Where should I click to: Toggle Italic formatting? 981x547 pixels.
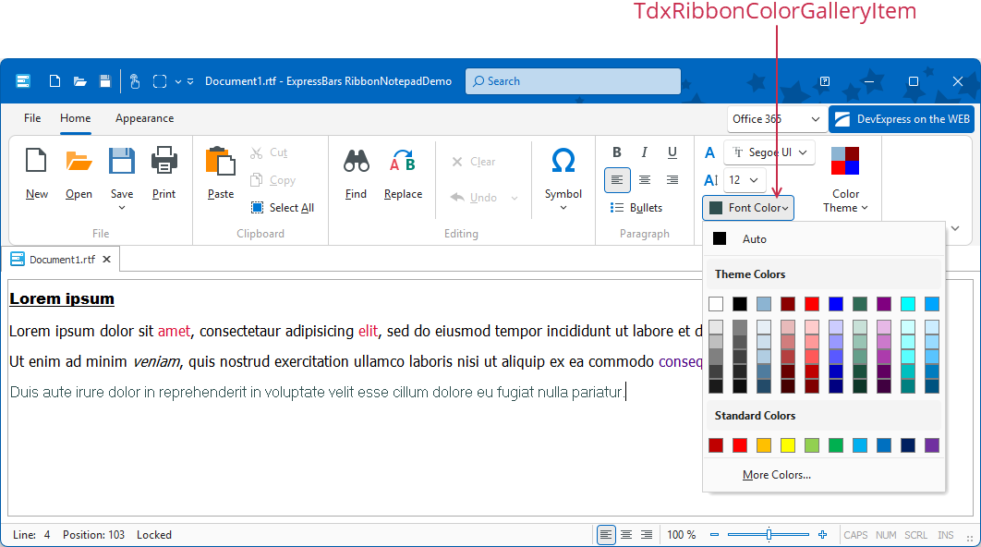[x=645, y=152]
